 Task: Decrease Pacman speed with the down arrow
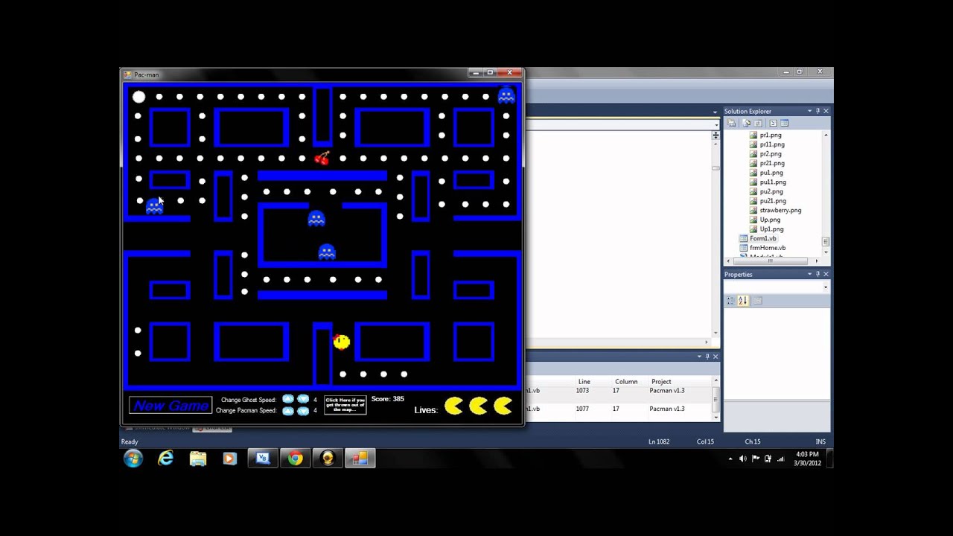[303, 410]
